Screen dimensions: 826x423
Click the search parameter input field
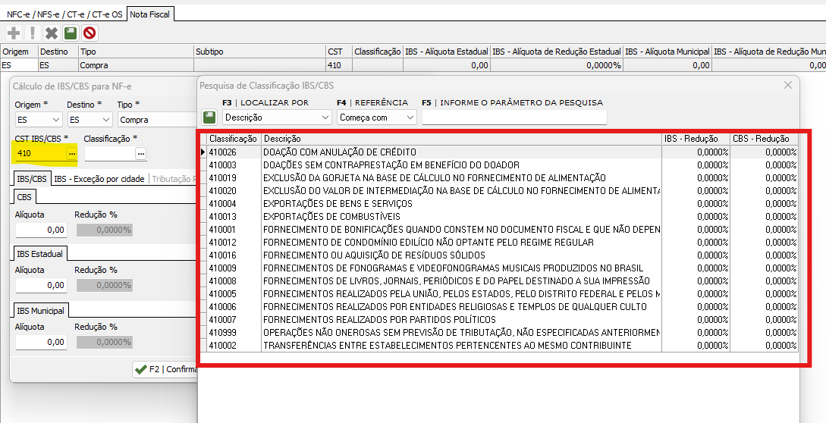tap(514, 117)
